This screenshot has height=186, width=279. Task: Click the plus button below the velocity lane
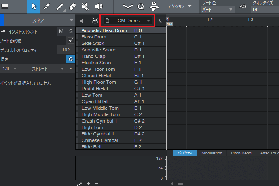[x=88, y=184]
